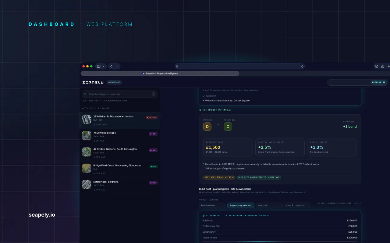Click the £1,500 retrofit cost value
Viewport: 390px width, 243px height.
(213, 147)
